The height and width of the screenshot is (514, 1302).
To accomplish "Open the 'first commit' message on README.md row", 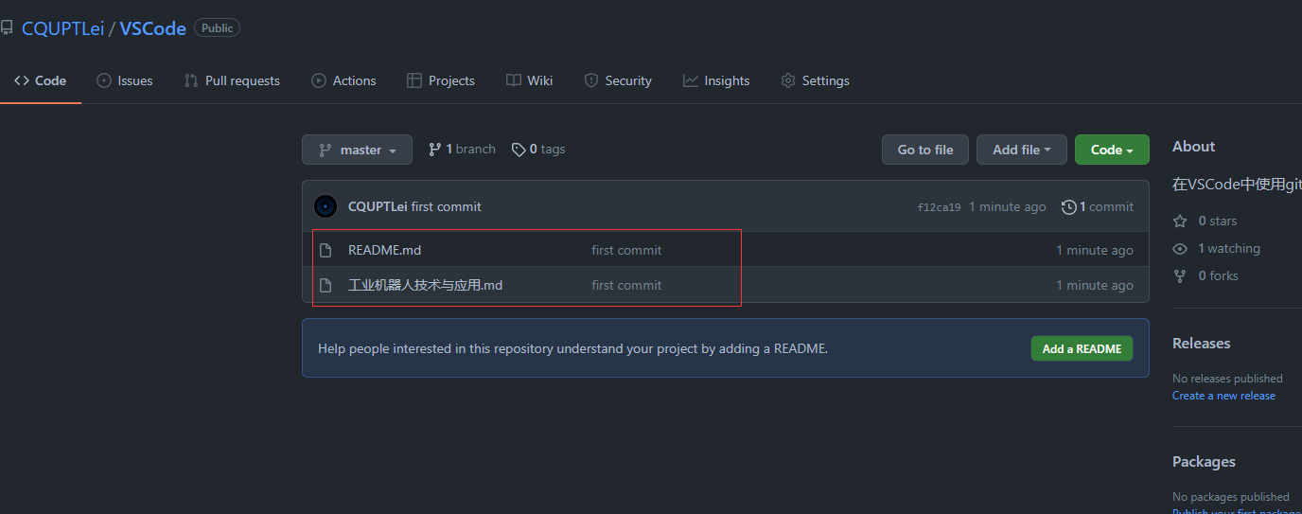I will point(626,250).
